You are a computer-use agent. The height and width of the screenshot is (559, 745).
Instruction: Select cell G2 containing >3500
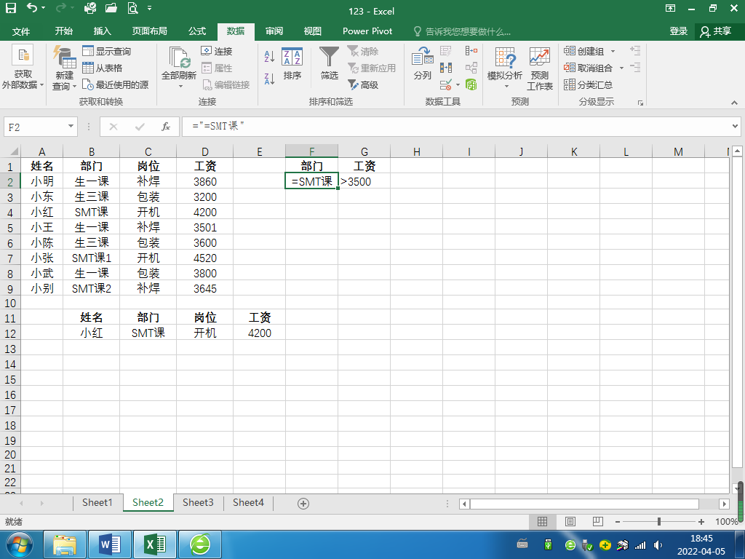tap(364, 181)
